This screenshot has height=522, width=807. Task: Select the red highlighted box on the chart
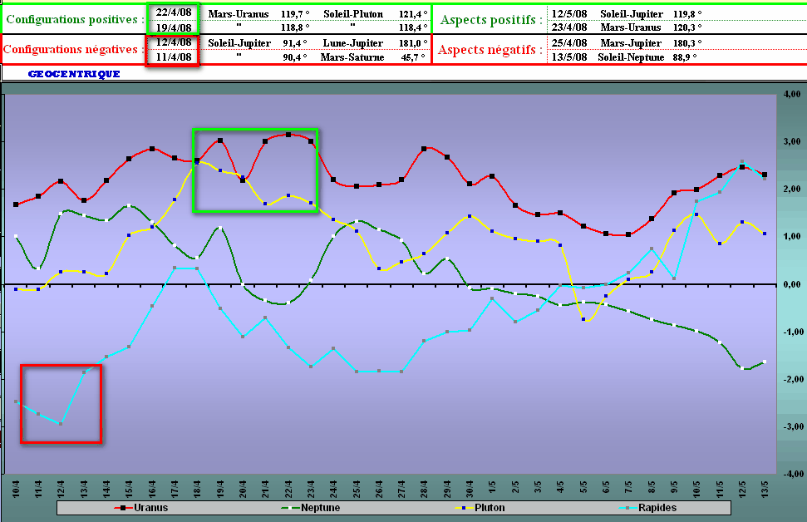pyautogui.click(x=61, y=403)
